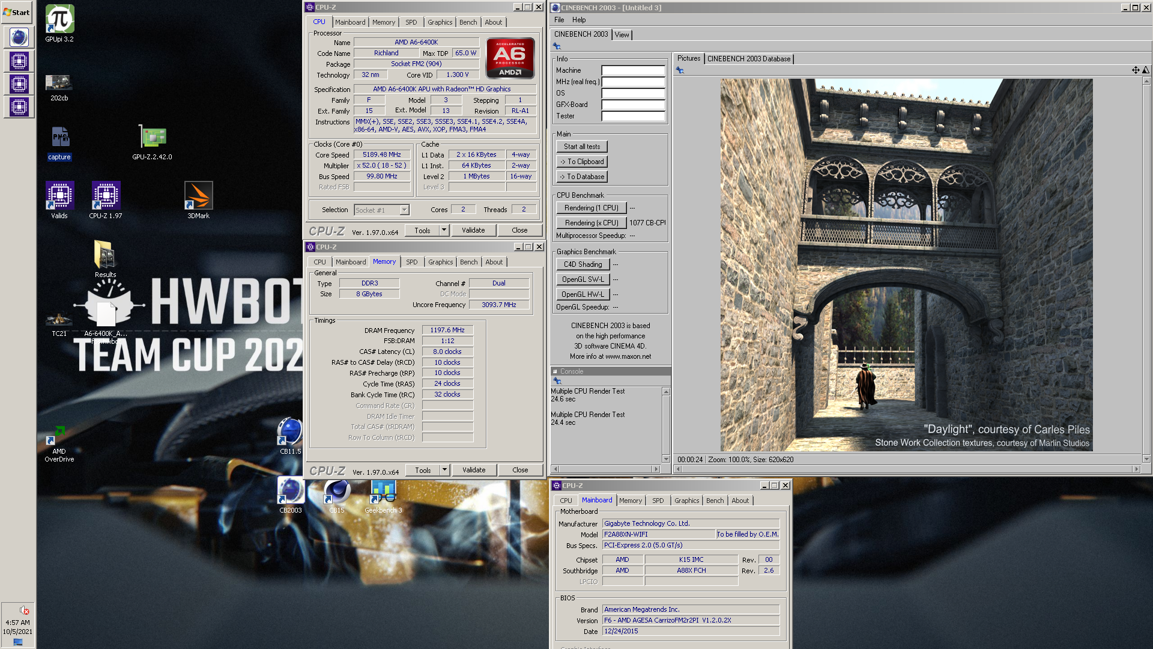Viewport: 1153px width, 649px height.
Task: Click Validate in top CPU-Z window
Action: 473,230
